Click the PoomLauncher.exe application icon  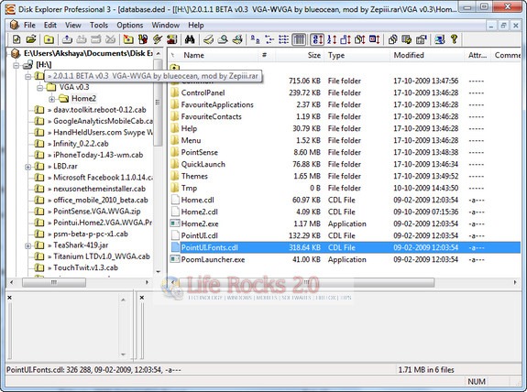[175, 259]
